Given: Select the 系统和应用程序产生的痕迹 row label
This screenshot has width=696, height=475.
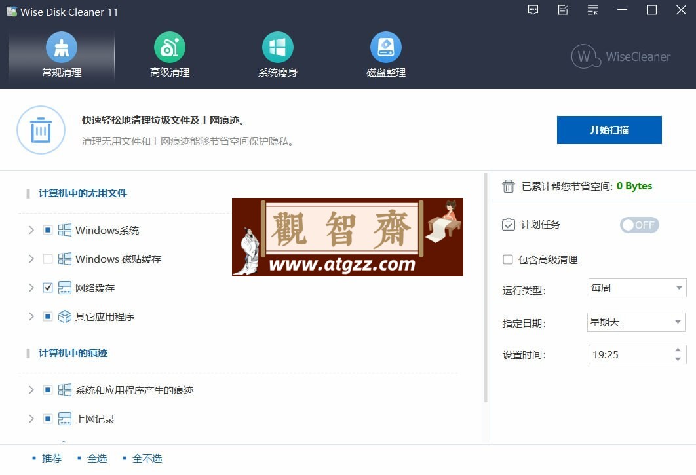Looking at the screenshot, I should click(x=134, y=390).
